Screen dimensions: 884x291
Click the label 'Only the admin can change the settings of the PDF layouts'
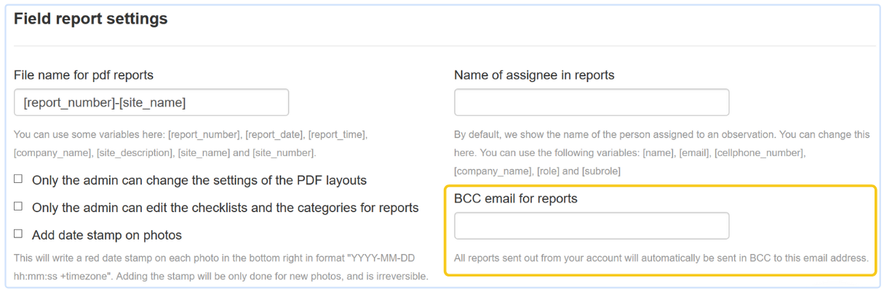coord(199,180)
